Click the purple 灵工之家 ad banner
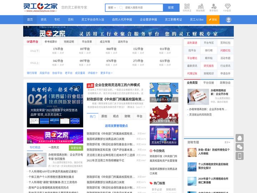 click(55, 137)
